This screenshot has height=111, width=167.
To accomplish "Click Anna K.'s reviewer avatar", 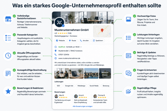I will 76,96.
